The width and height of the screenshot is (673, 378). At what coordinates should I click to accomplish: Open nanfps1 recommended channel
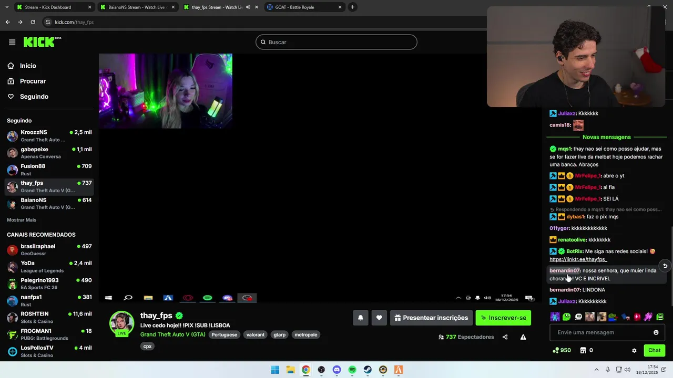tap(49, 301)
